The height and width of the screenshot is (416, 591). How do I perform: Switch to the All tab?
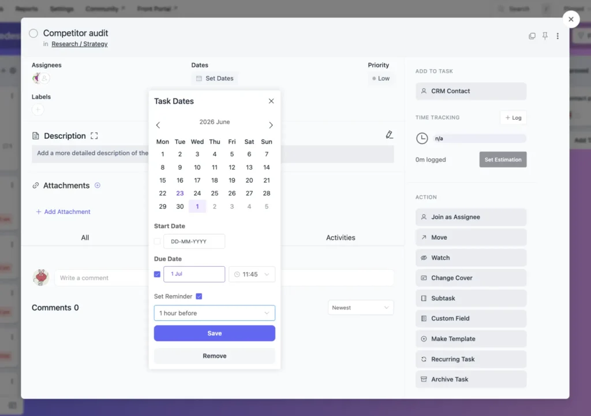coord(85,238)
